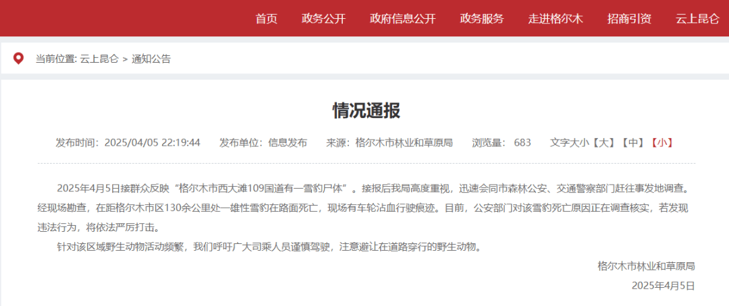Viewport: 729px width, 306px height.
Task: Click the 云上昆仑 breadcrumb link
Action: pos(99,59)
